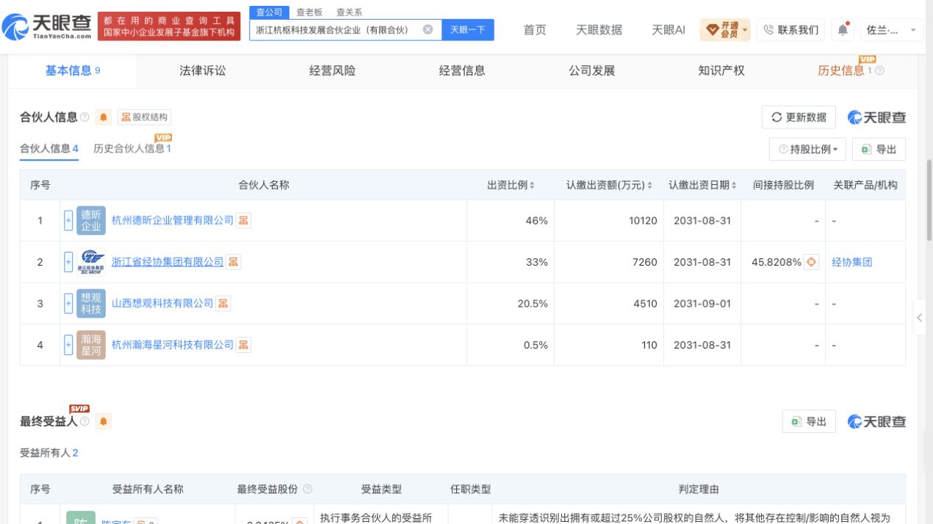Click the 天眼一下 search button
This screenshot has width=933, height=524.
(x=468, y=30)
